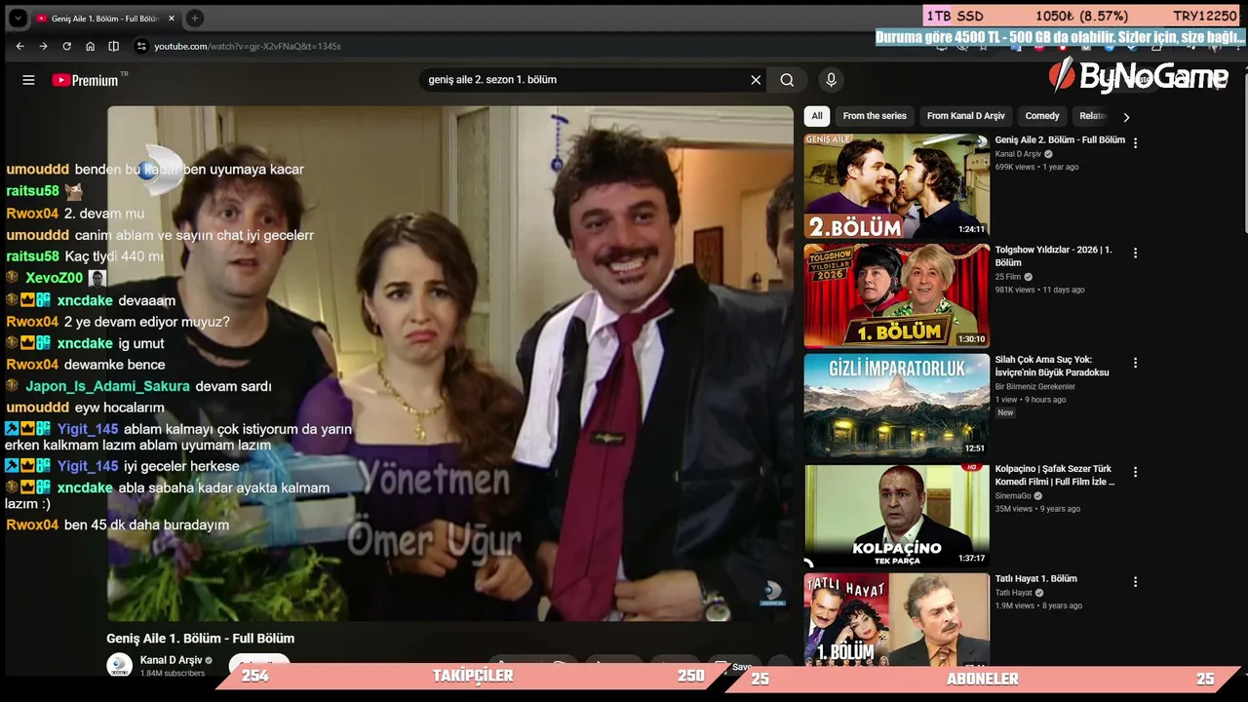Clear the search box with the X
1248x702 pixels.
[x=756, y=80]
